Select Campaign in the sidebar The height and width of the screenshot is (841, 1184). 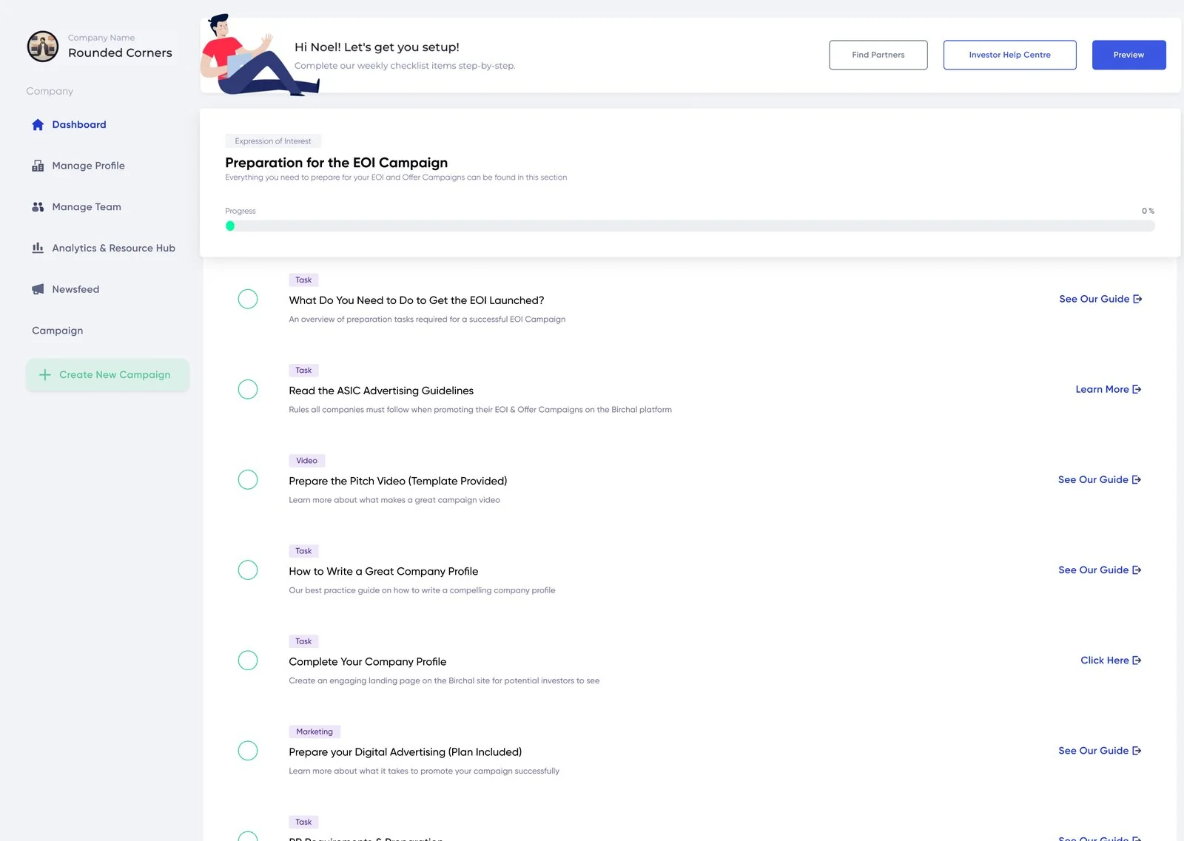tap(57, 331)
